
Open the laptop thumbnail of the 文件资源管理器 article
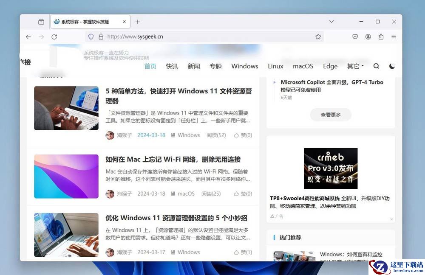pos(66,108)
